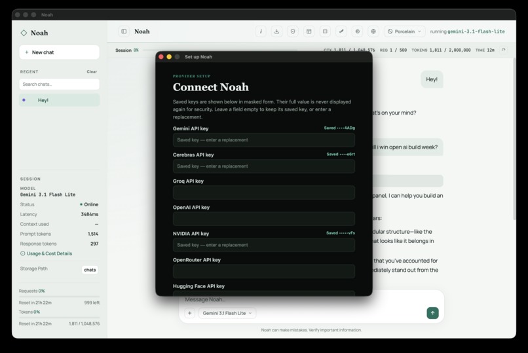528x353 pixels.
Task: Click the Saved ····e6rt indicator
Action: (341, 154)
